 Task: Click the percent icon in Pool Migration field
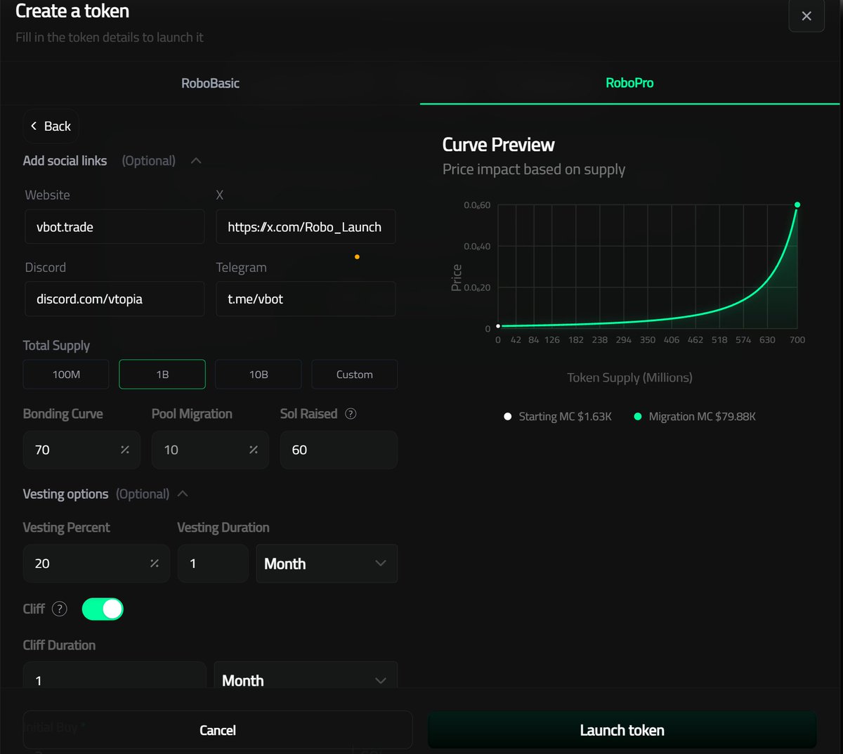(x=252, y=450)
